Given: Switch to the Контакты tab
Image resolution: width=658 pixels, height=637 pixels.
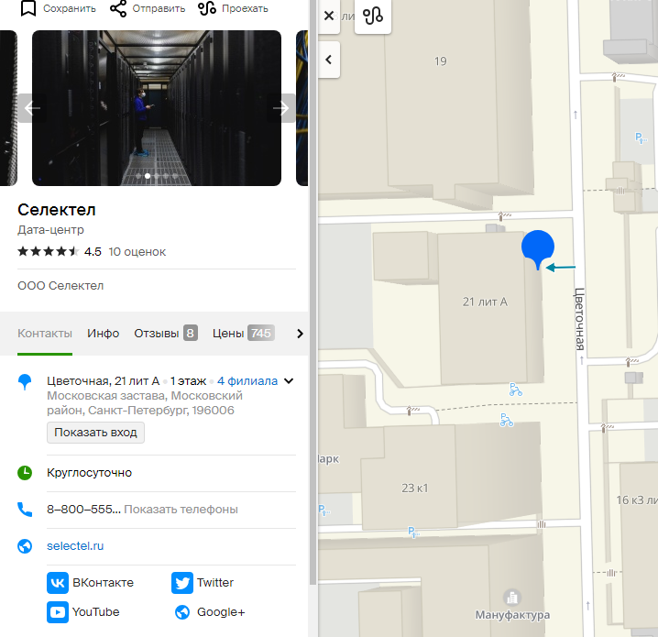Looking at the screenshot, I should point(45,334).
